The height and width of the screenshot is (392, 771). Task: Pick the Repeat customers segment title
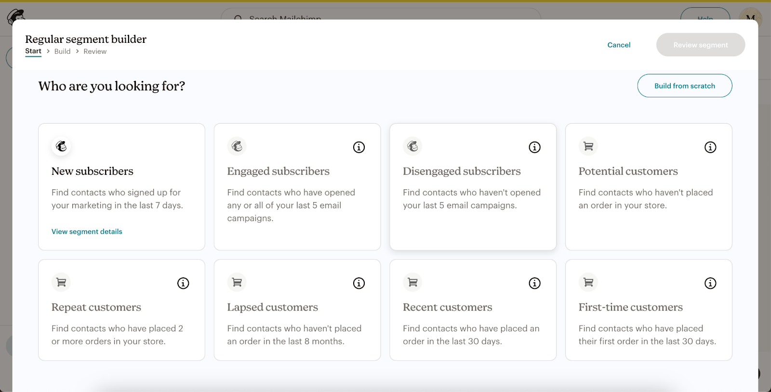(96, 307)
